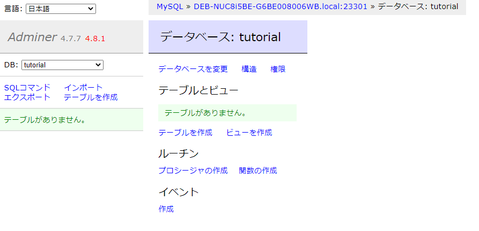Open the 言語 language dropdown
The image size is (479, 231).
(x=61, y=9)
